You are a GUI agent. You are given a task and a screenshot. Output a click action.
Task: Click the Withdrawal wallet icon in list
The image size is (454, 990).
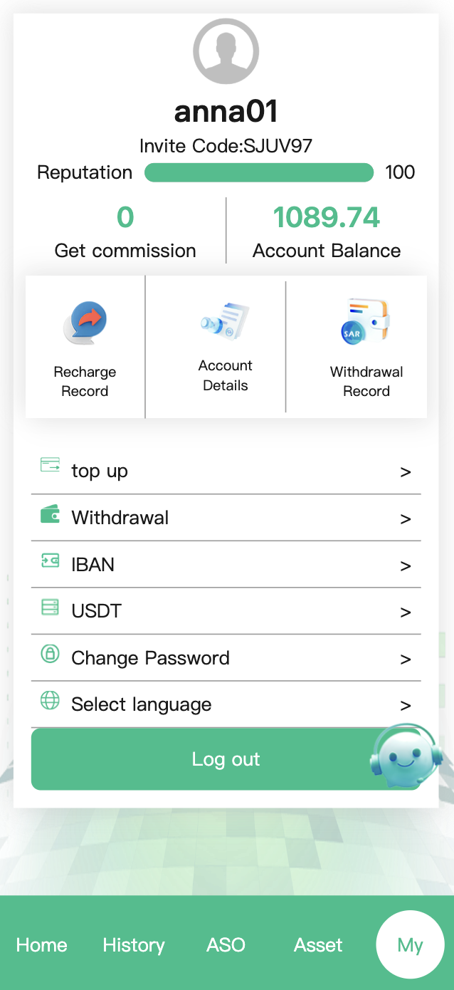pyautogui.click(x=50, y=514)
